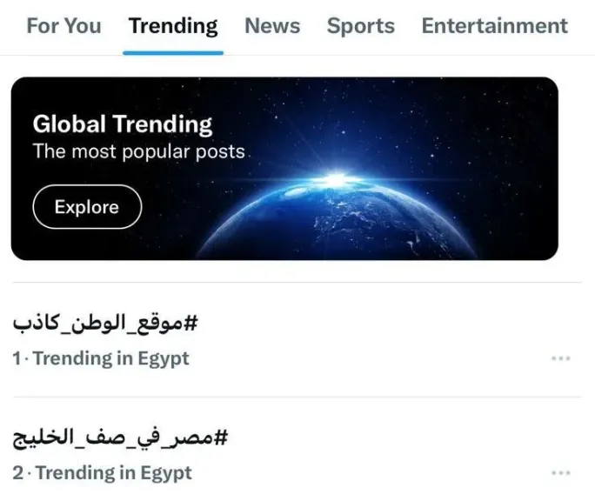Switch to the Entertainment tab

point(494,26)
